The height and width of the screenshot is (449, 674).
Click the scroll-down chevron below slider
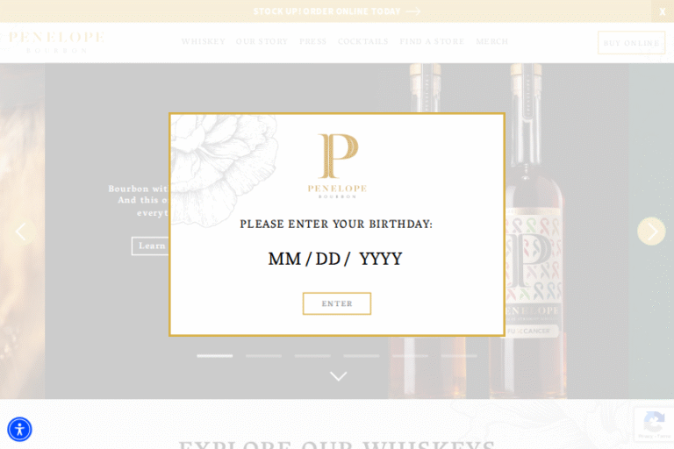tap(338, 376)
